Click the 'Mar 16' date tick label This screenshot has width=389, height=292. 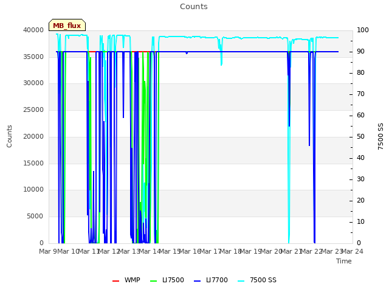point(190,251)
